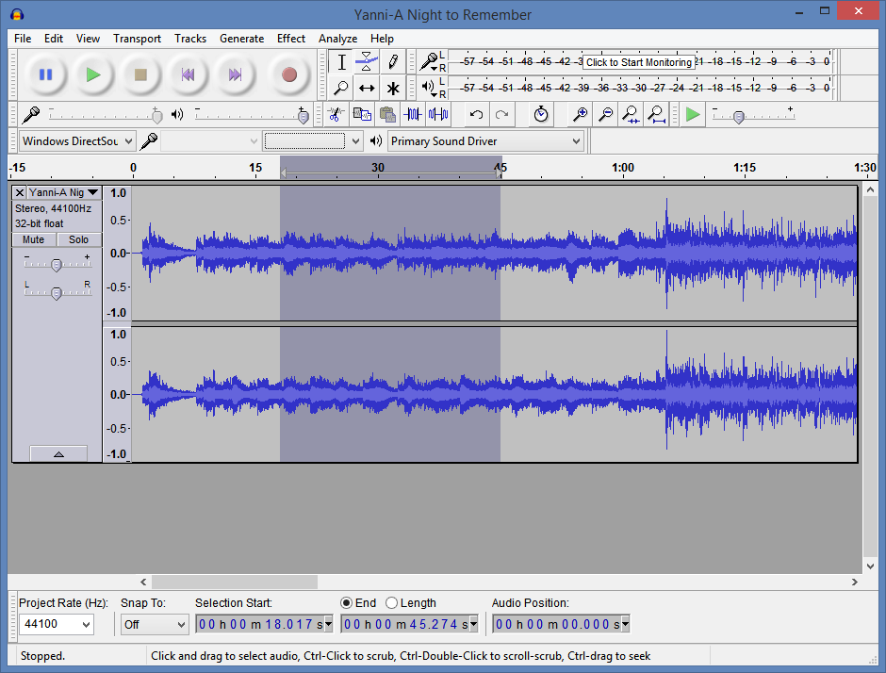Pick the Draw pencil tool
This screenshot has width=886, height=673.
393,61
